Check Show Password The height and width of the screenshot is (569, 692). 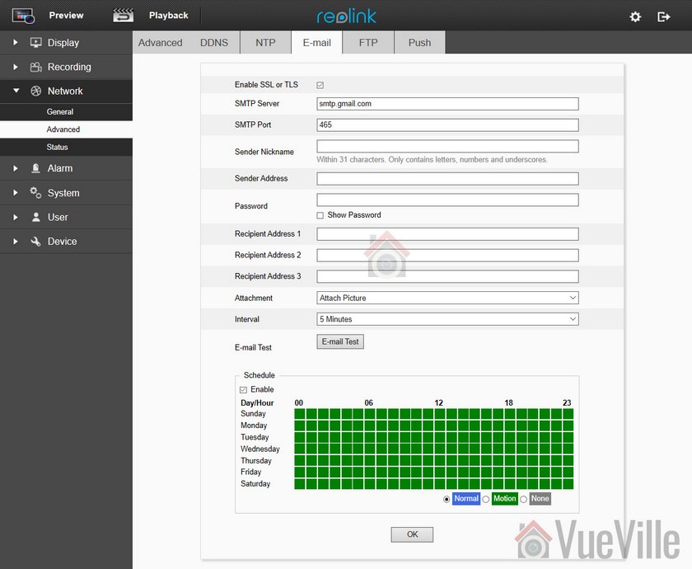[320, 215]
